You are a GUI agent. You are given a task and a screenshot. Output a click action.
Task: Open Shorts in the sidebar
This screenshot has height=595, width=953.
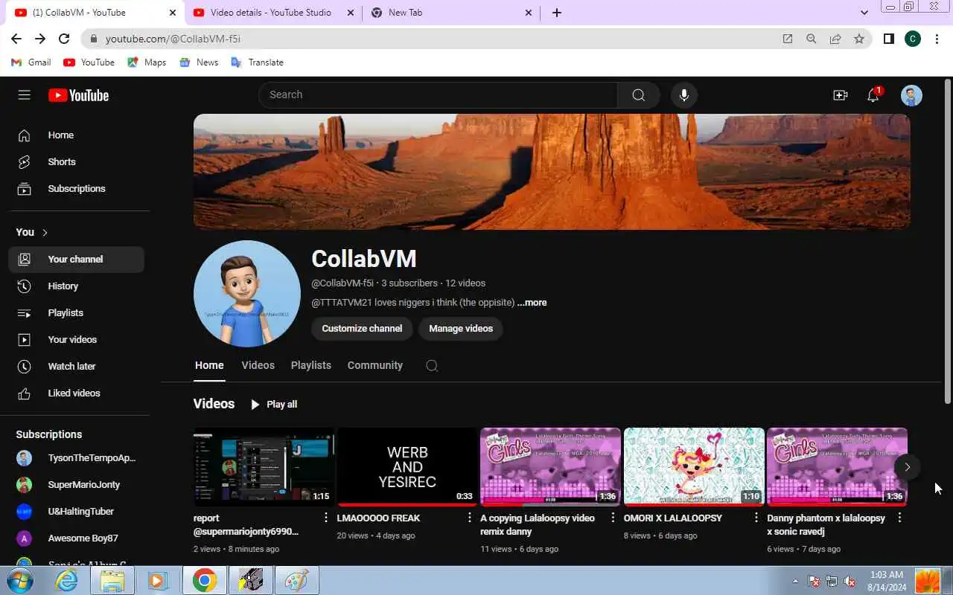(77, 162)
